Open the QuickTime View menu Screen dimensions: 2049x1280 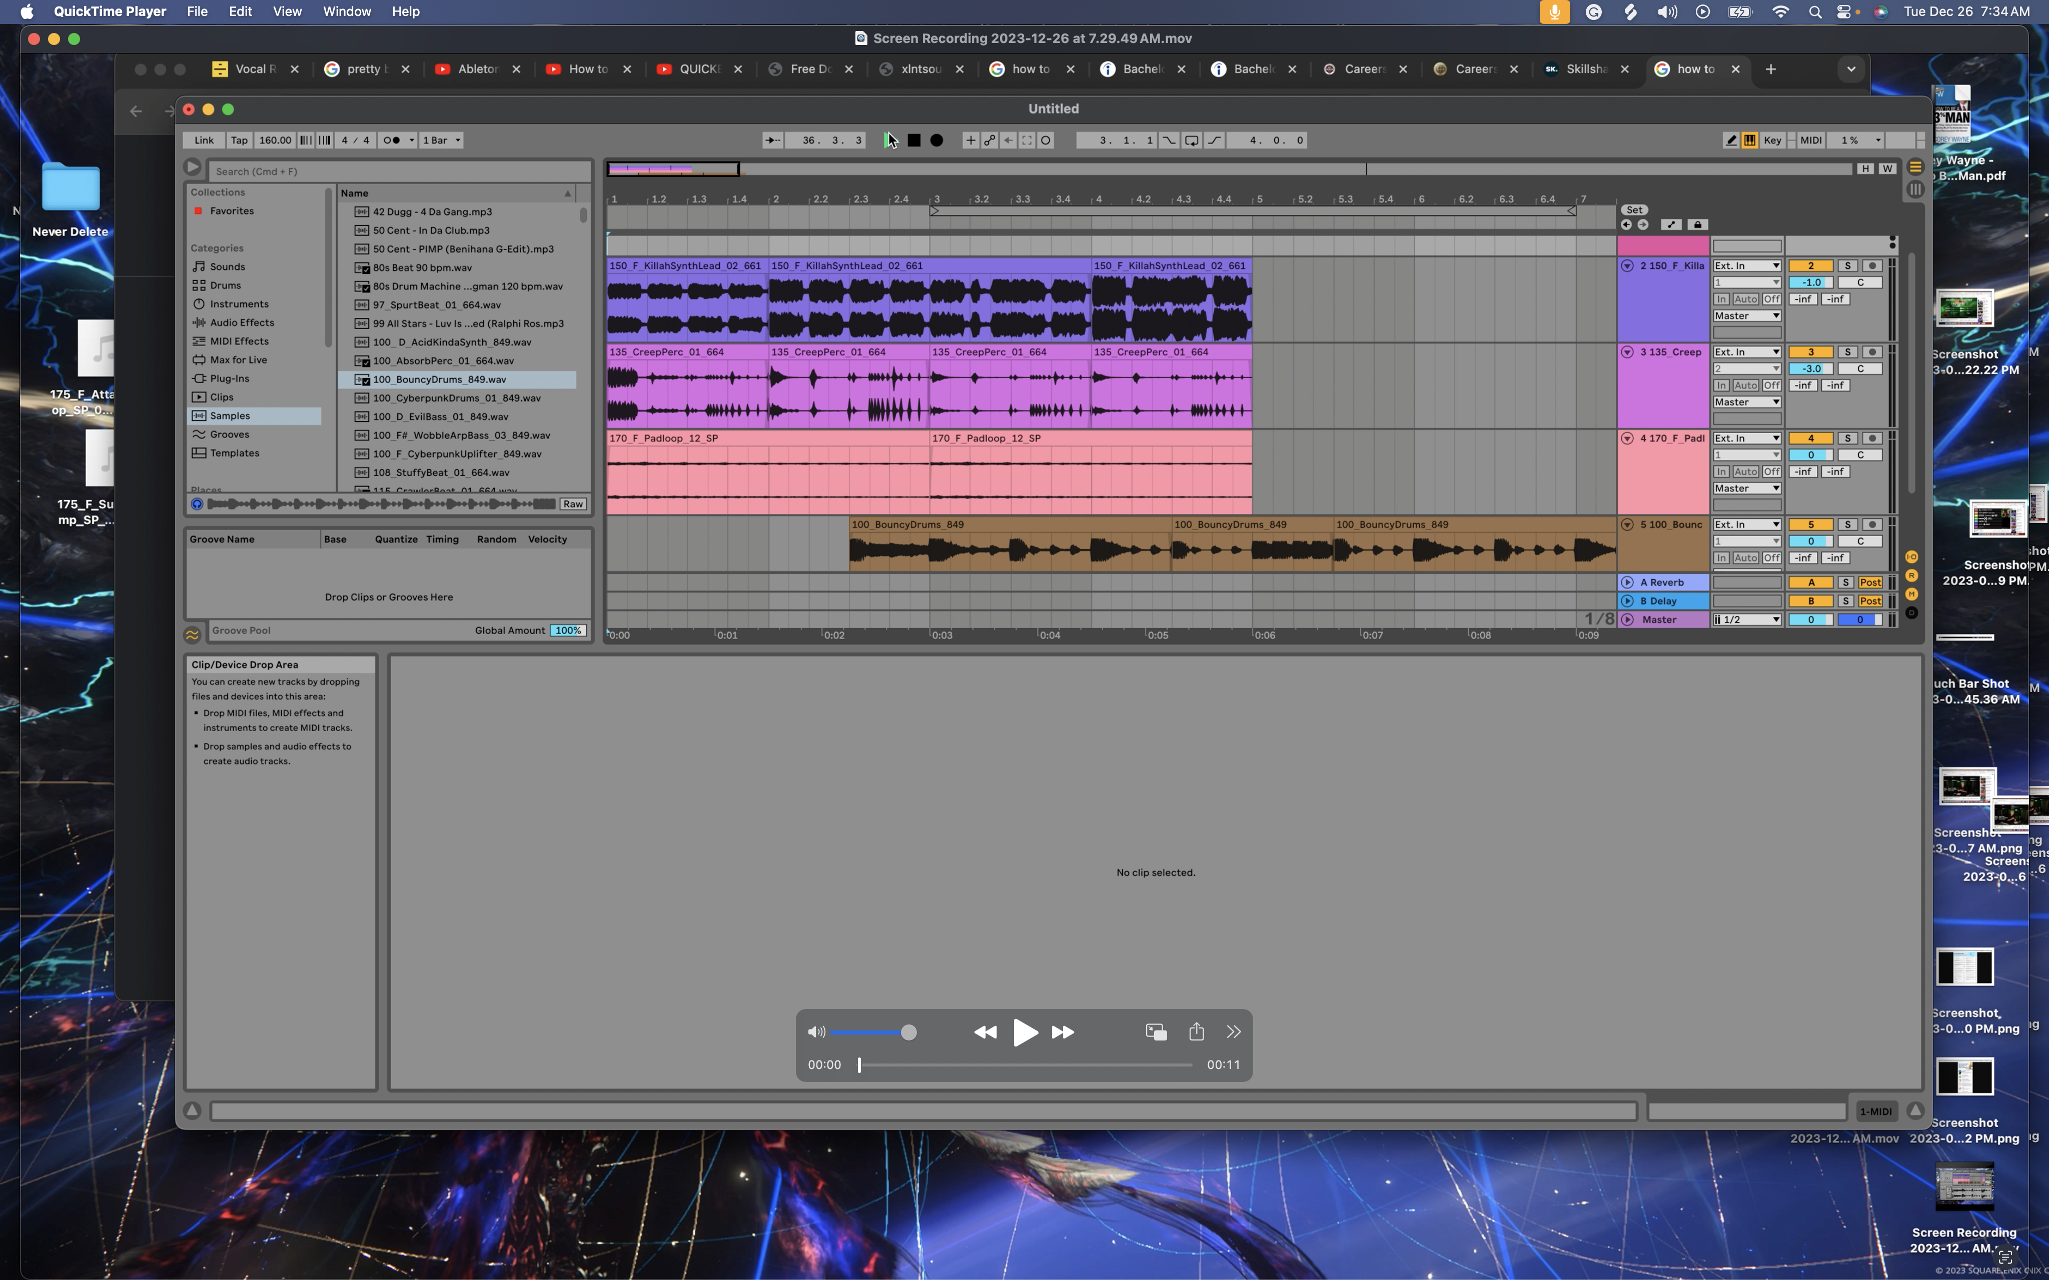(x=287, y=12)
